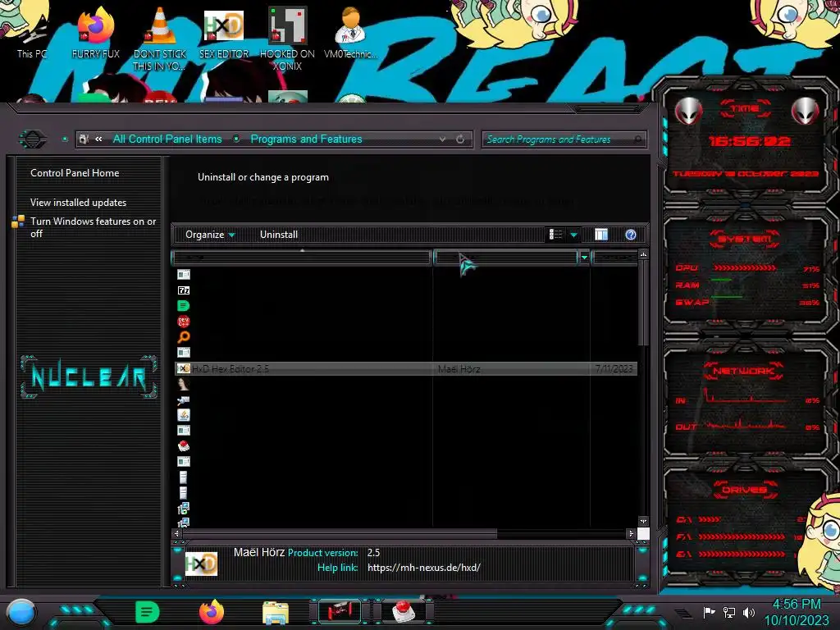Show the preview pane via toolbar icon

pos(601,235)
